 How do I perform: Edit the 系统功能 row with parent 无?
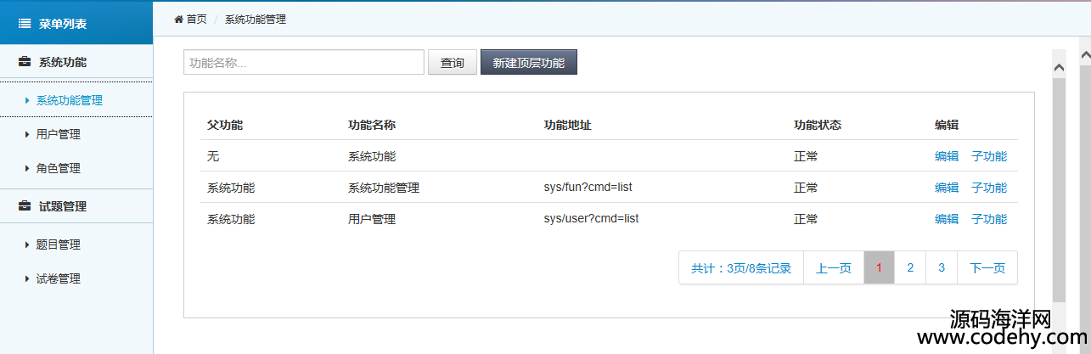(x=947, y=156)
